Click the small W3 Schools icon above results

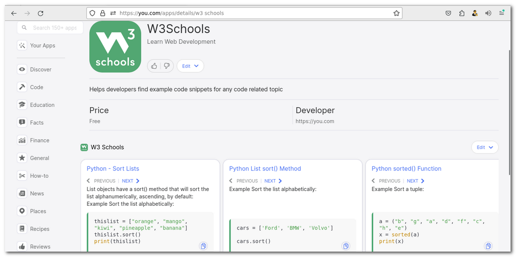(x=84, y=147)
